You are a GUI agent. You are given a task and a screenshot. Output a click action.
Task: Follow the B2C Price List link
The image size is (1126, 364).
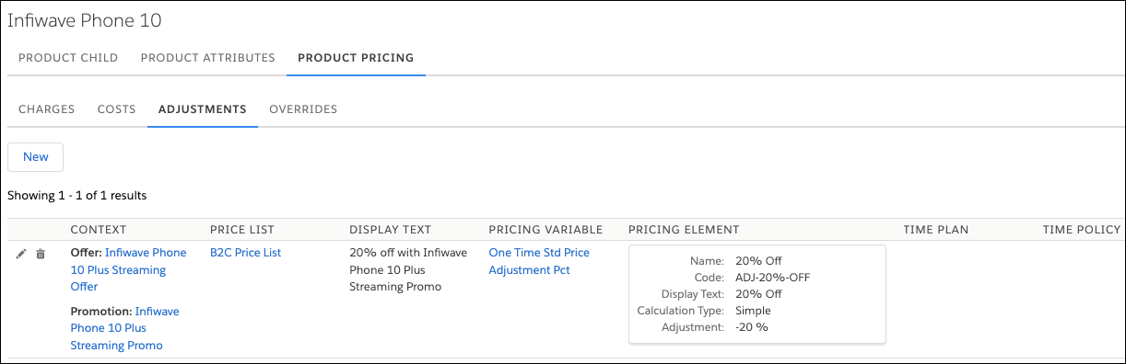tap(246, 253)
